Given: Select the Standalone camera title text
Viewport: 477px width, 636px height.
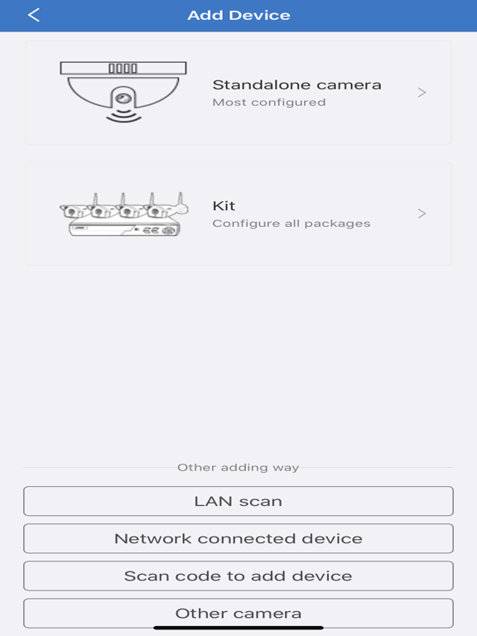Looking at the screenshot, I should (x=297, y=84).
